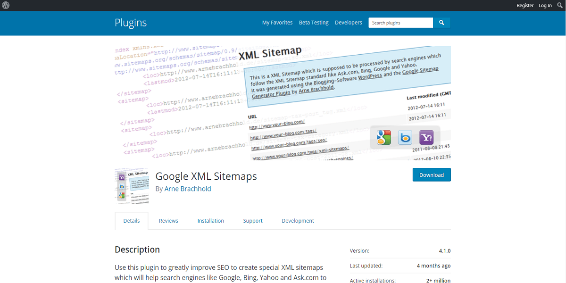
Task: Switch to the Reviews tab
Action: point(168,221)
